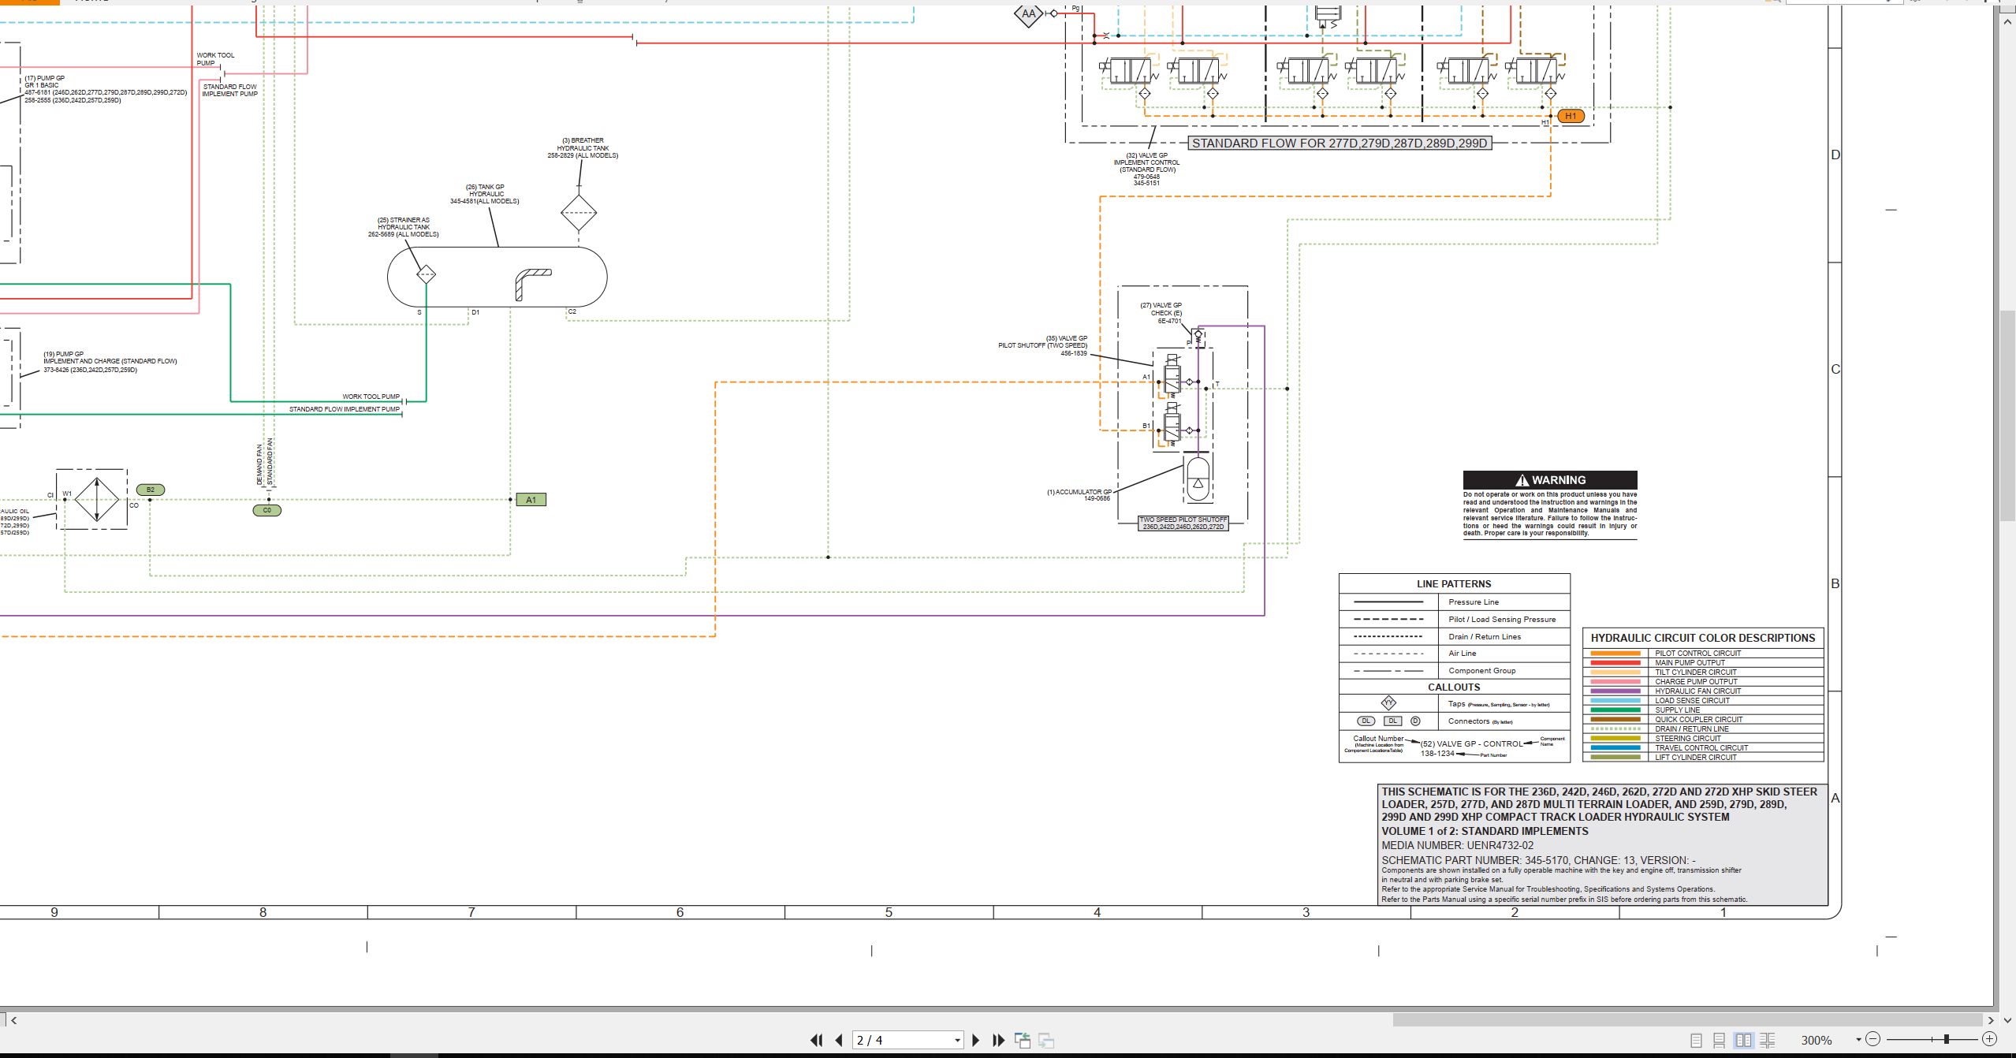Click the zoom out minus button

click(1873, 1039)
